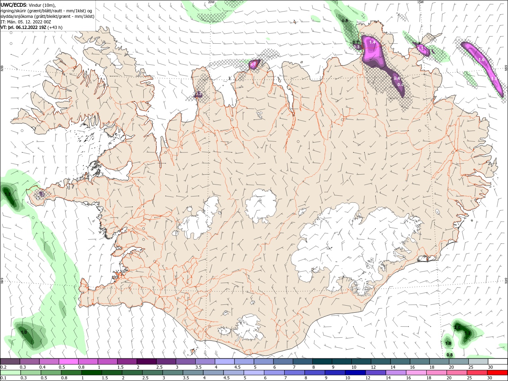Image resolution: width=508 pixels, height=381 pixels.
Task: Click the '2.0' value in the southeast rain cell
Action: point(457,327)
